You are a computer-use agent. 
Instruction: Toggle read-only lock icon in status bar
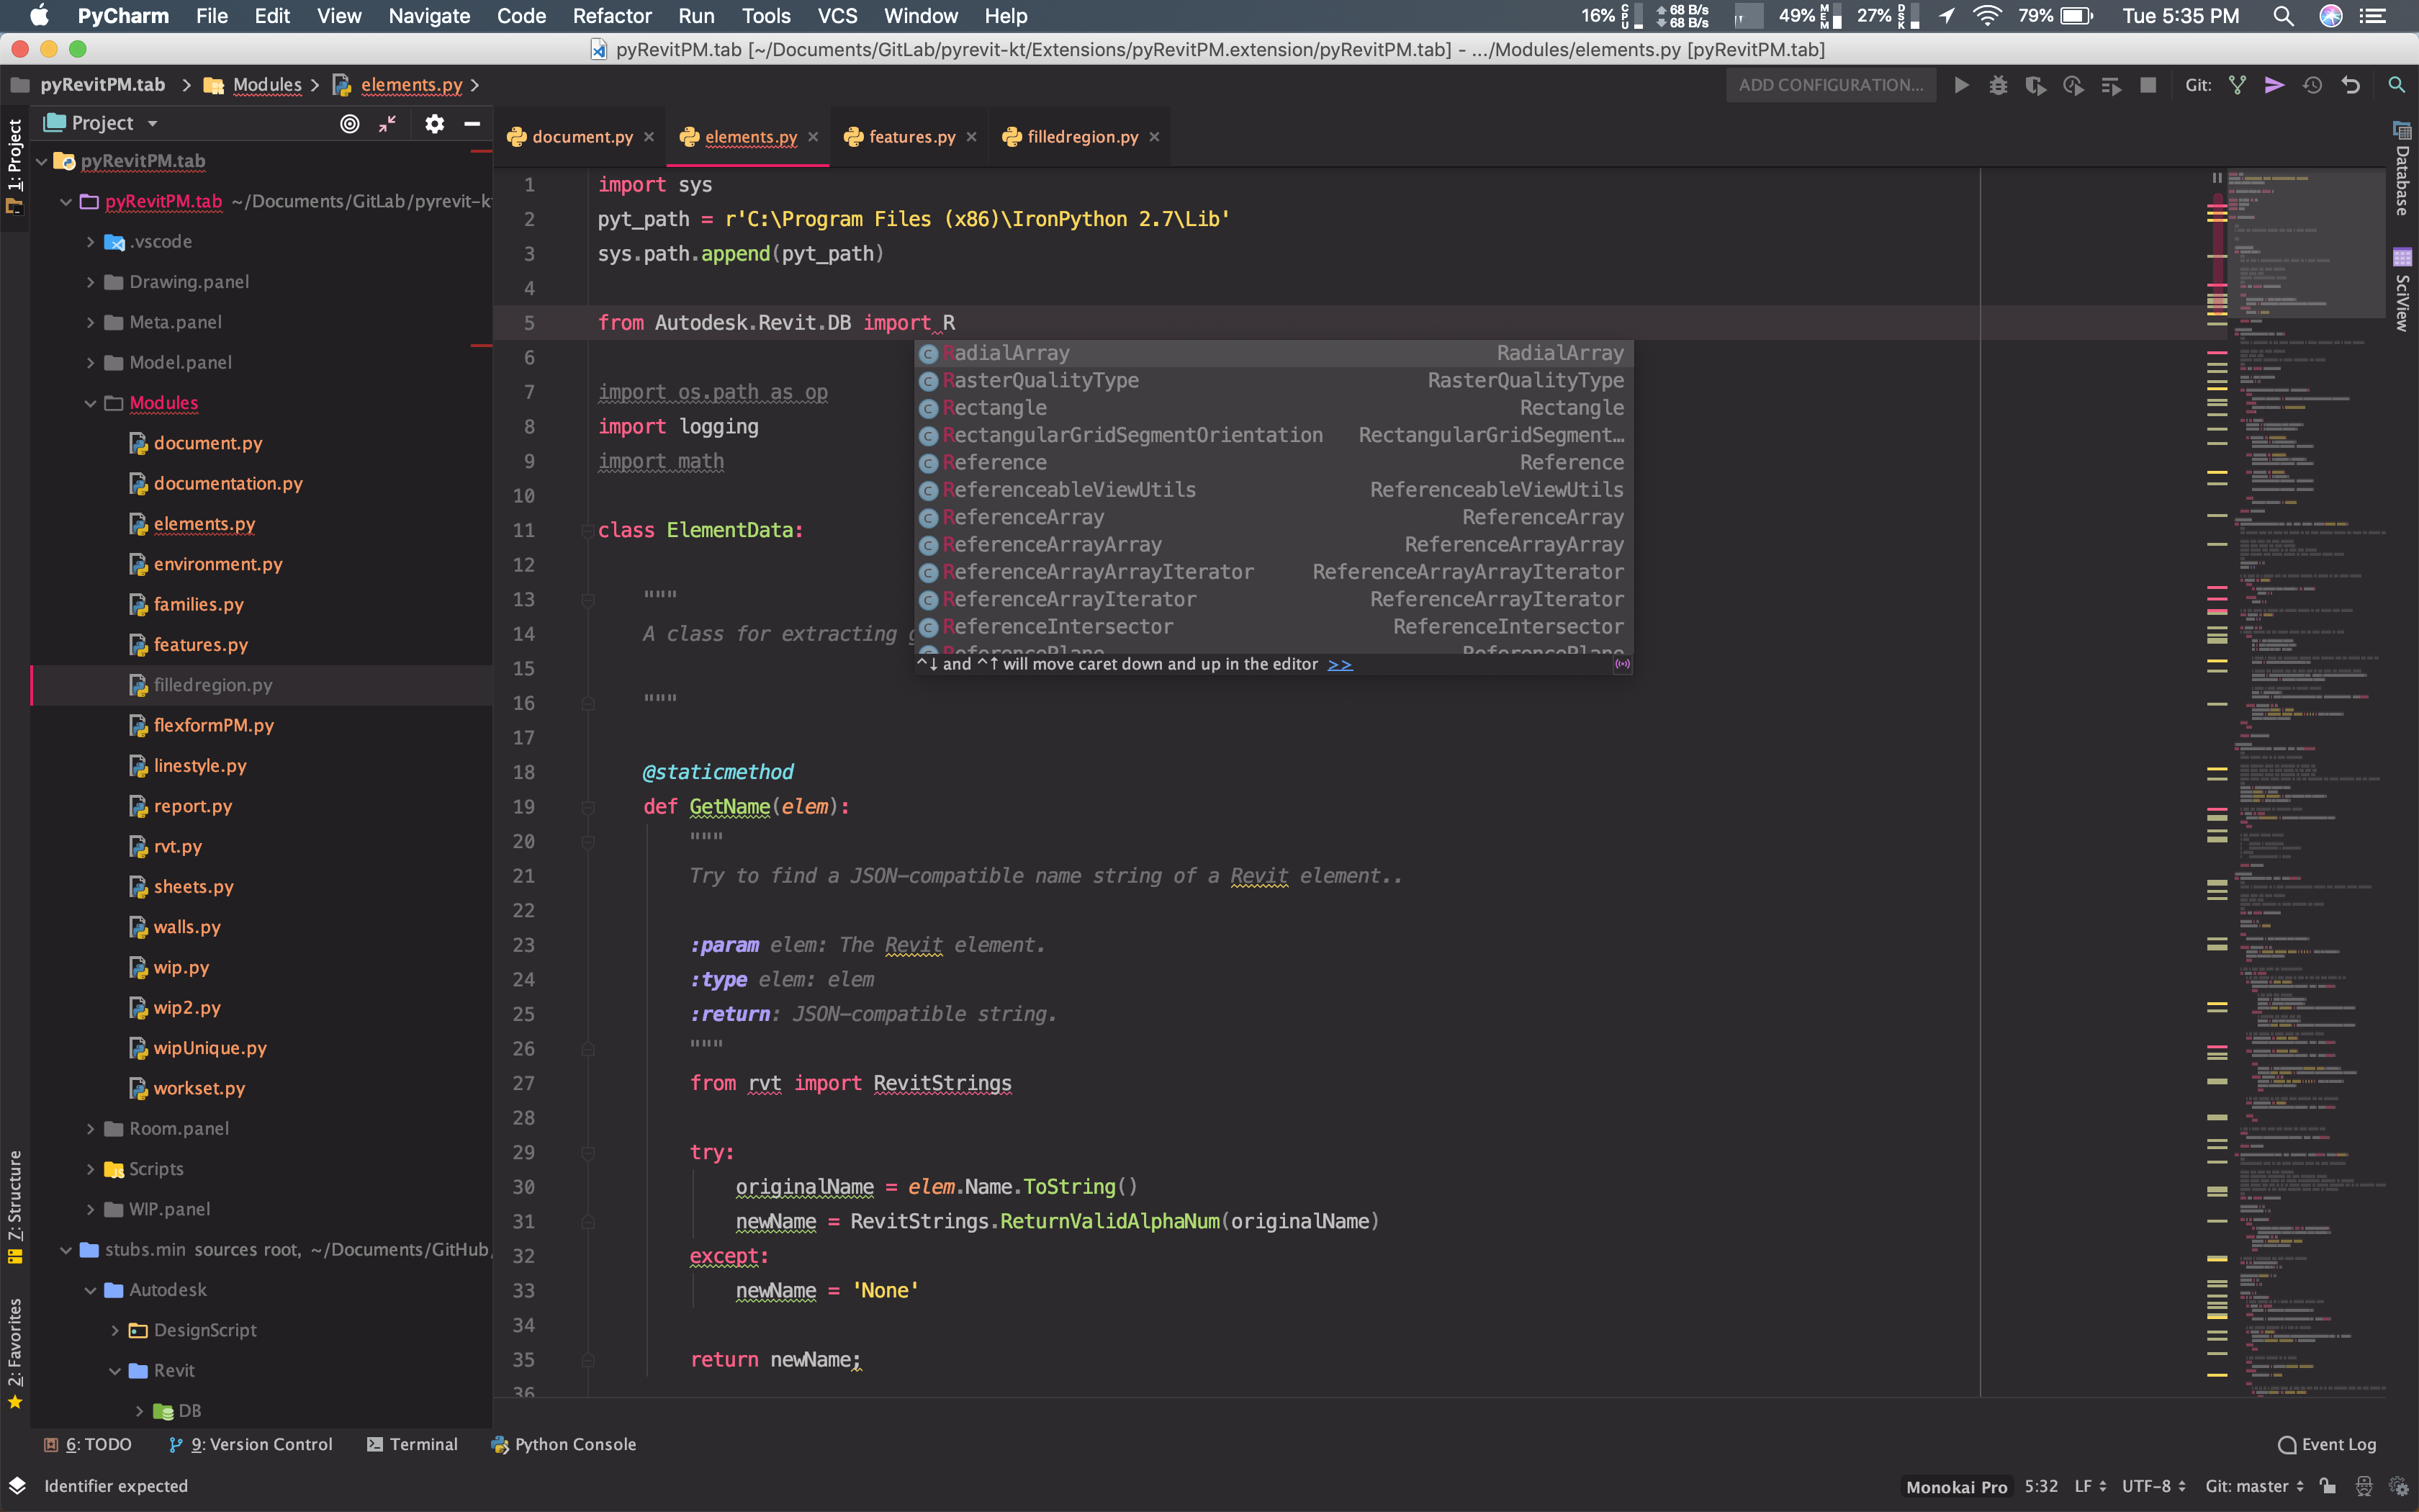[x=2328, y=1486]
